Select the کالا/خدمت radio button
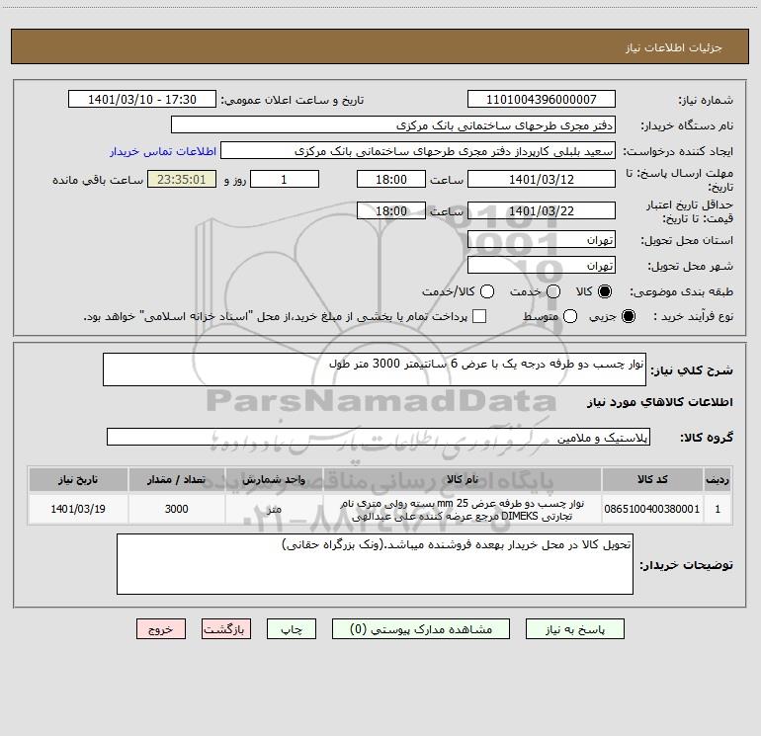 point(487,291)
